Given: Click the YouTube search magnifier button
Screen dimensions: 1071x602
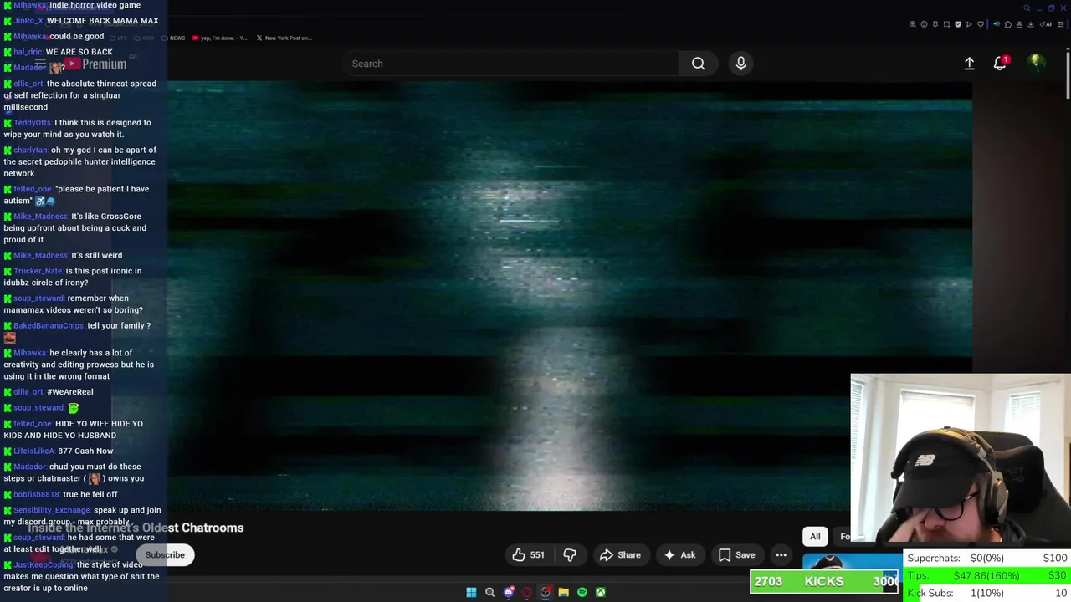Looking at the screenshot, I should pyautogui.click(x=698, y=64).
